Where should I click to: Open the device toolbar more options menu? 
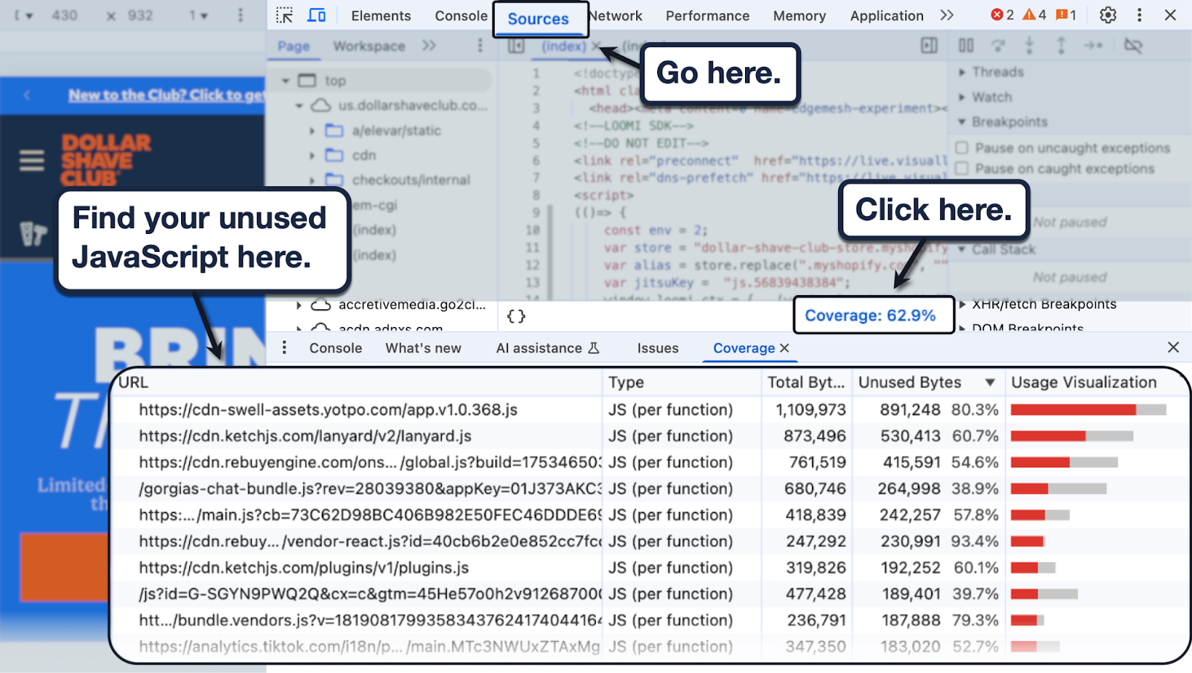point(240,15)
